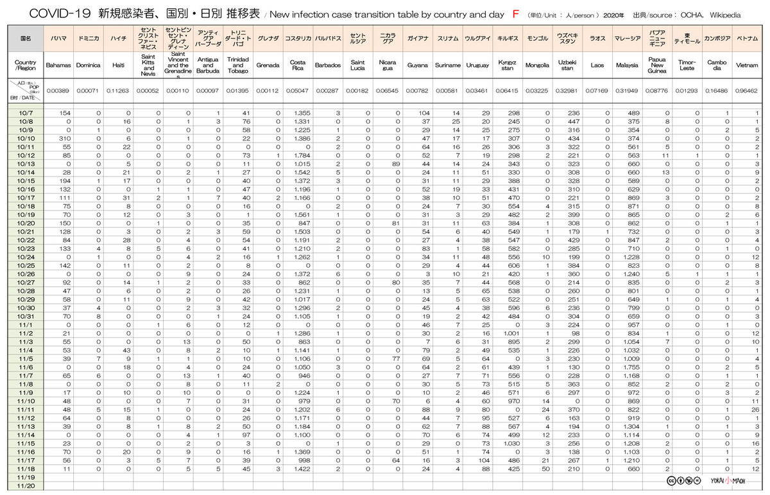The height and width of the screenshot is (495, 770).
Task: Click Kyrgyzstan value 1.030 on 11/15
Action: pyautogui.click(x=509, y=442)
